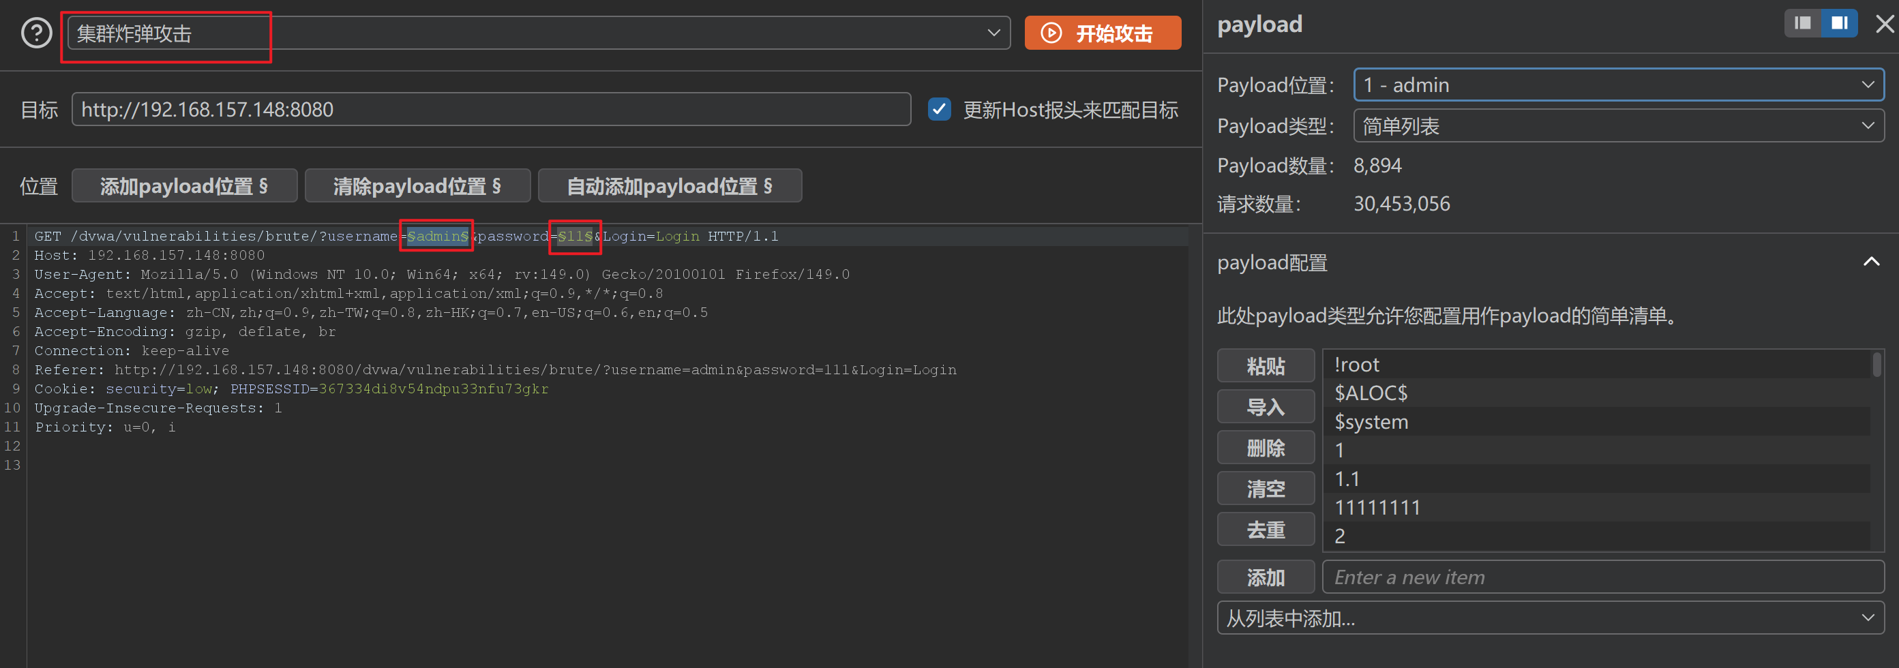Click the Upgrade-Insecure-Requests header line
The height and width of the screenshot is (668, 1899).
[158, 408]
